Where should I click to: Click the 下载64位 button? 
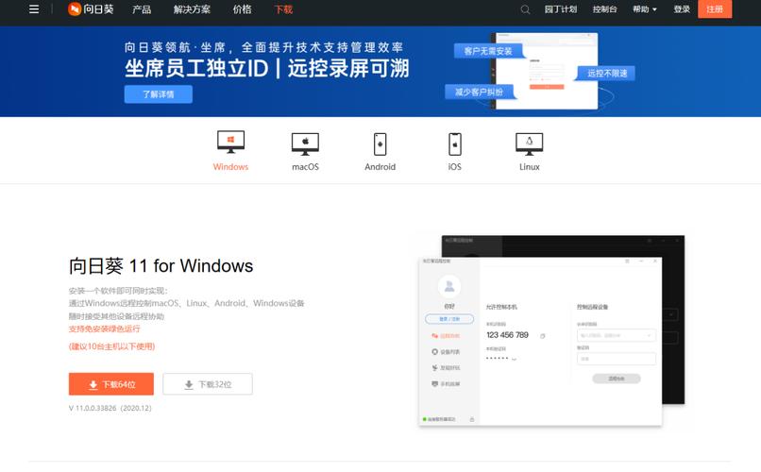[111, 384]
